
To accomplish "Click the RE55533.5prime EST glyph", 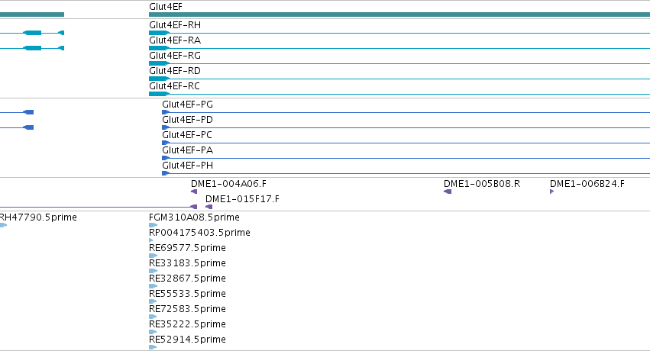I will click(x=153, y=301).
